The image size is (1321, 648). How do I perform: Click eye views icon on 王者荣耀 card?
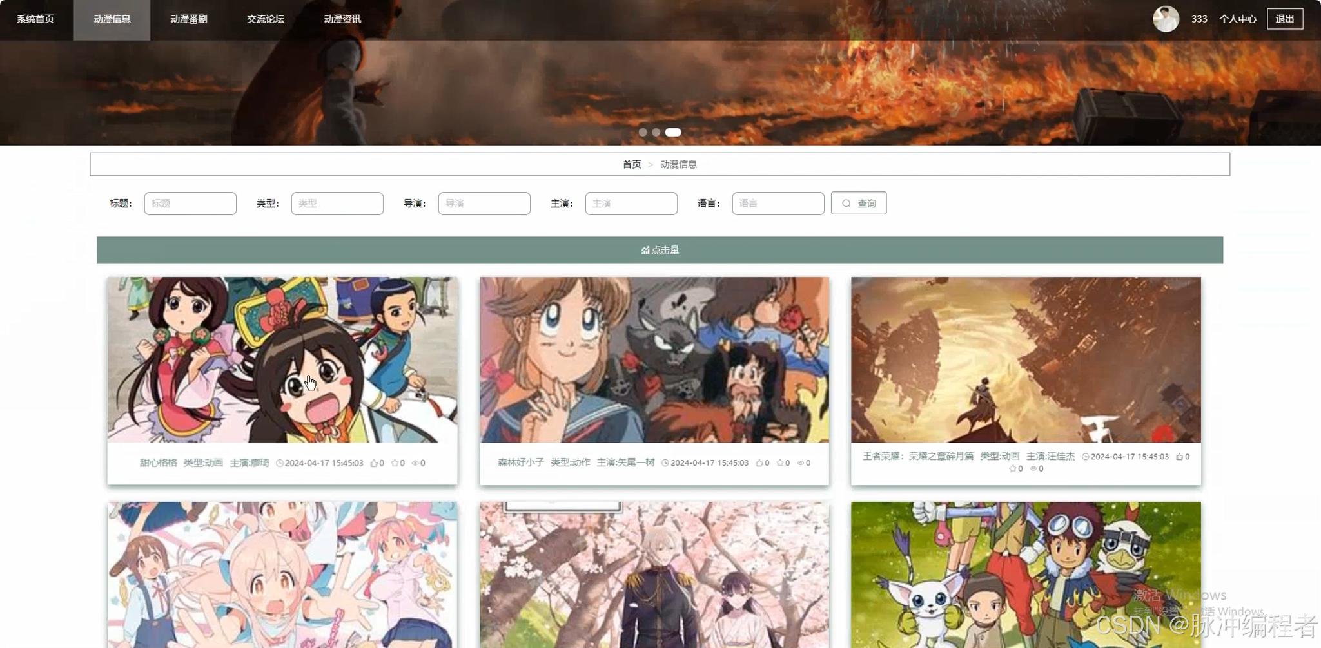(1033, 469)
